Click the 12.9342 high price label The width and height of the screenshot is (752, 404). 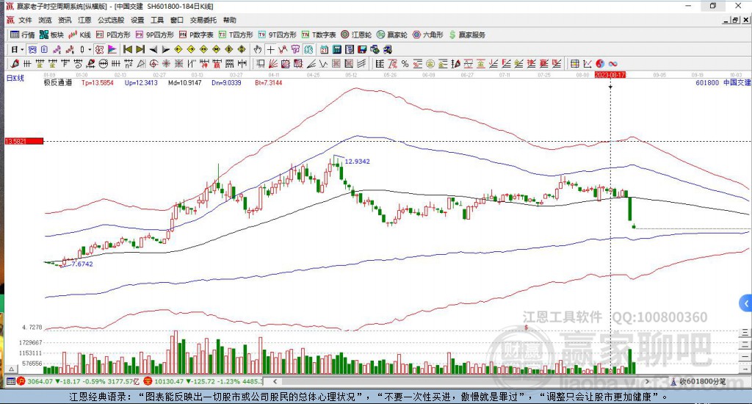(x=358, y=161)
